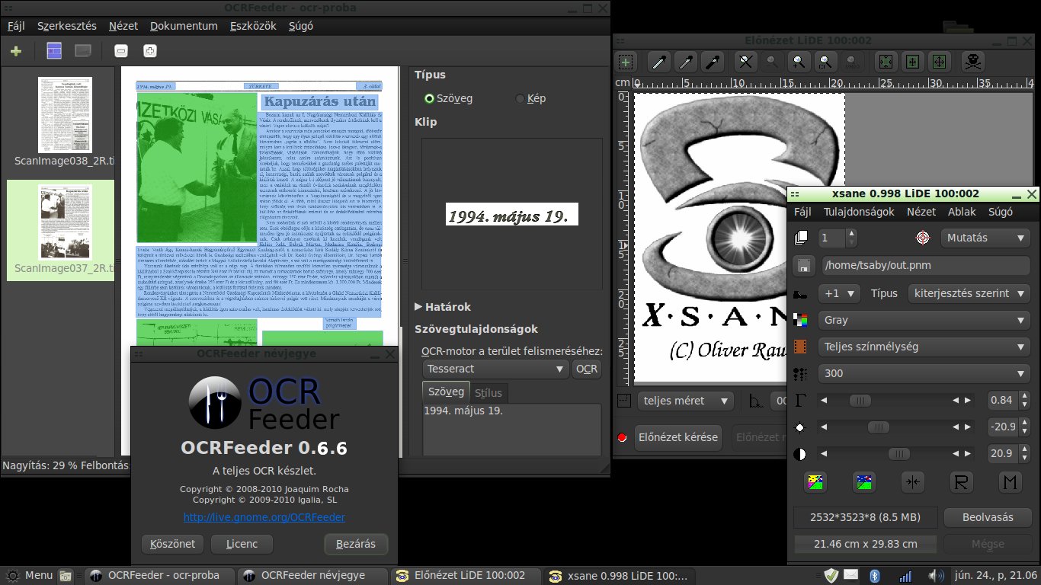Click the unzoom crossed magnifier icon
Image resolution: width=1041 pixels, height=585 pixels.
point(747,62)
